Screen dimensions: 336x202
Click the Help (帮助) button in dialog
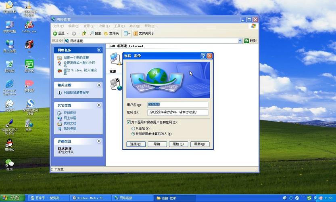[x=200, y=144]
